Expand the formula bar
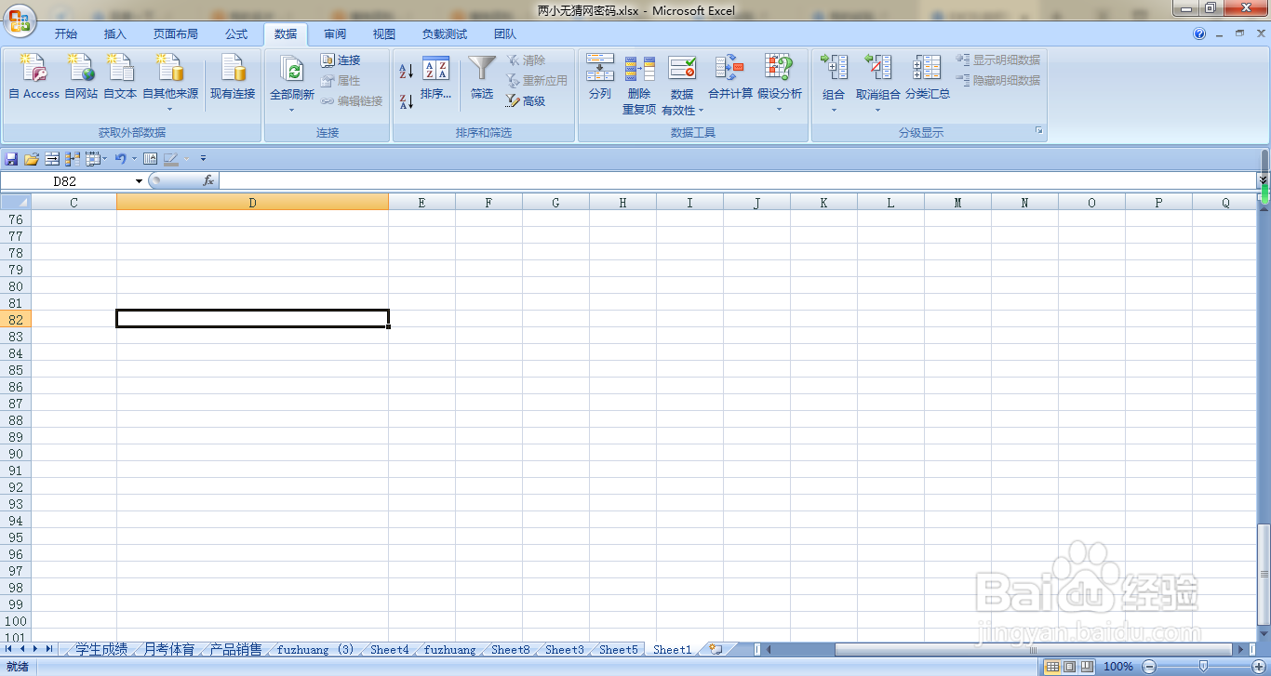This screenshot has height=676, width=1271. (1263, 180)
